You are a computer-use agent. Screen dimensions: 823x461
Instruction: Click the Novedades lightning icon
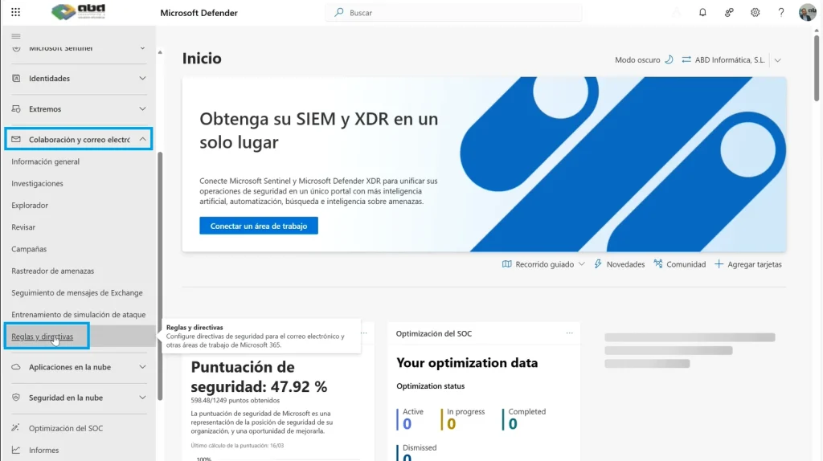pos(598,263)
